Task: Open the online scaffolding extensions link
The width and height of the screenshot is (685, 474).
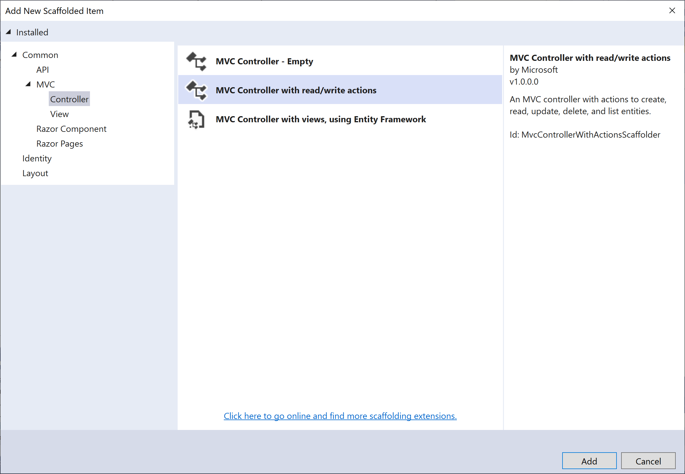Action: (340, 416)
